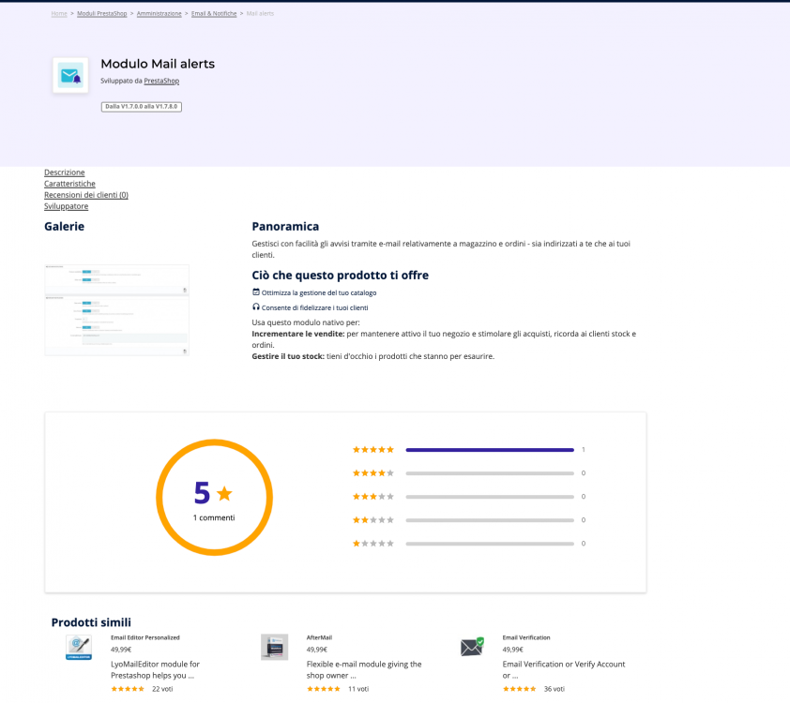Click the one-star rating row stars
The height and width of the screenshot is (703, 790).
[372, 544]
